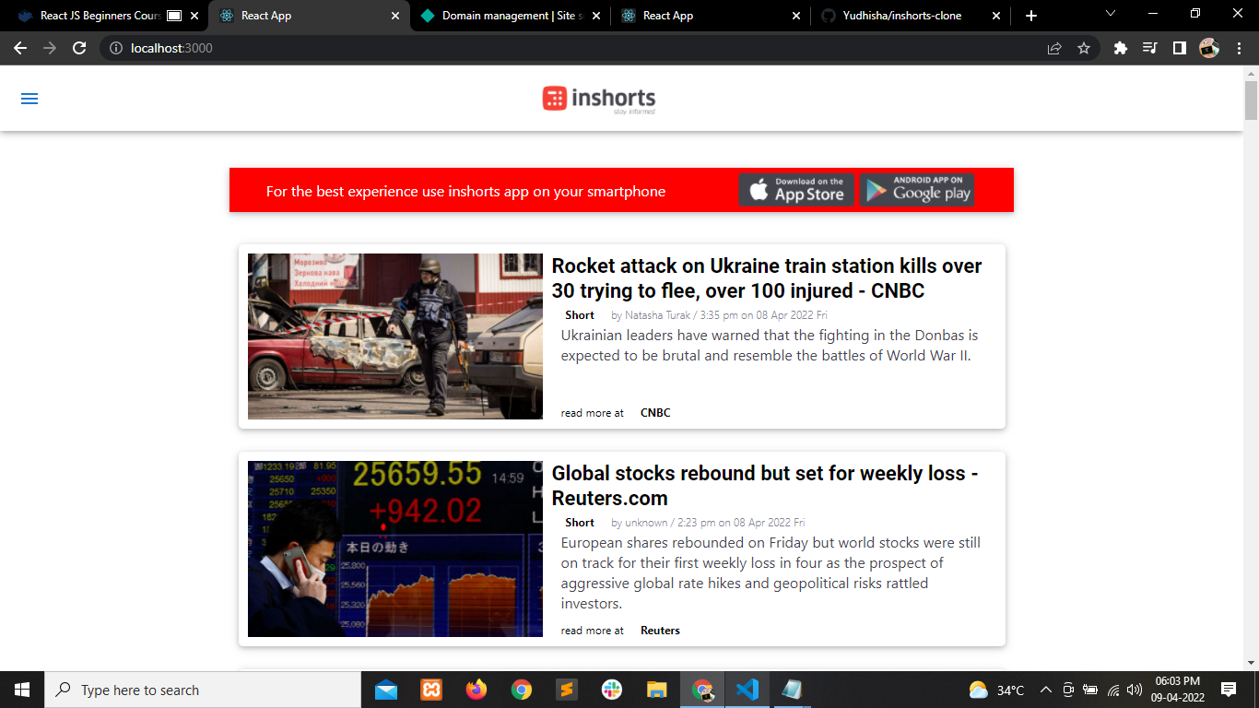
Task: Show hidden icons in the system tray
Action: point(1045,689)
